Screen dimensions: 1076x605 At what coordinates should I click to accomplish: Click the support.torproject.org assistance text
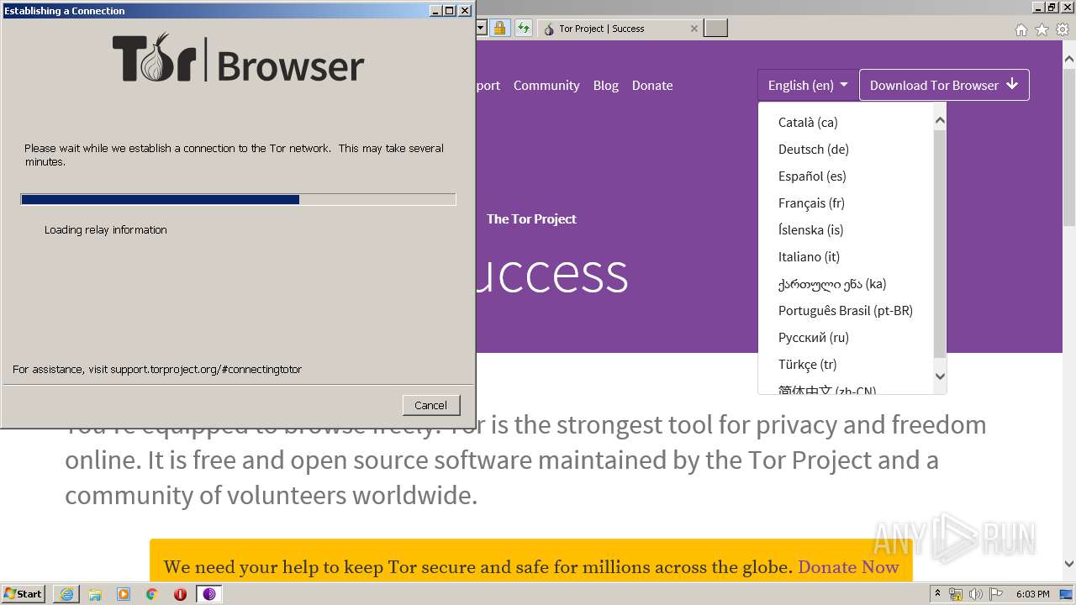pos(157,369)
